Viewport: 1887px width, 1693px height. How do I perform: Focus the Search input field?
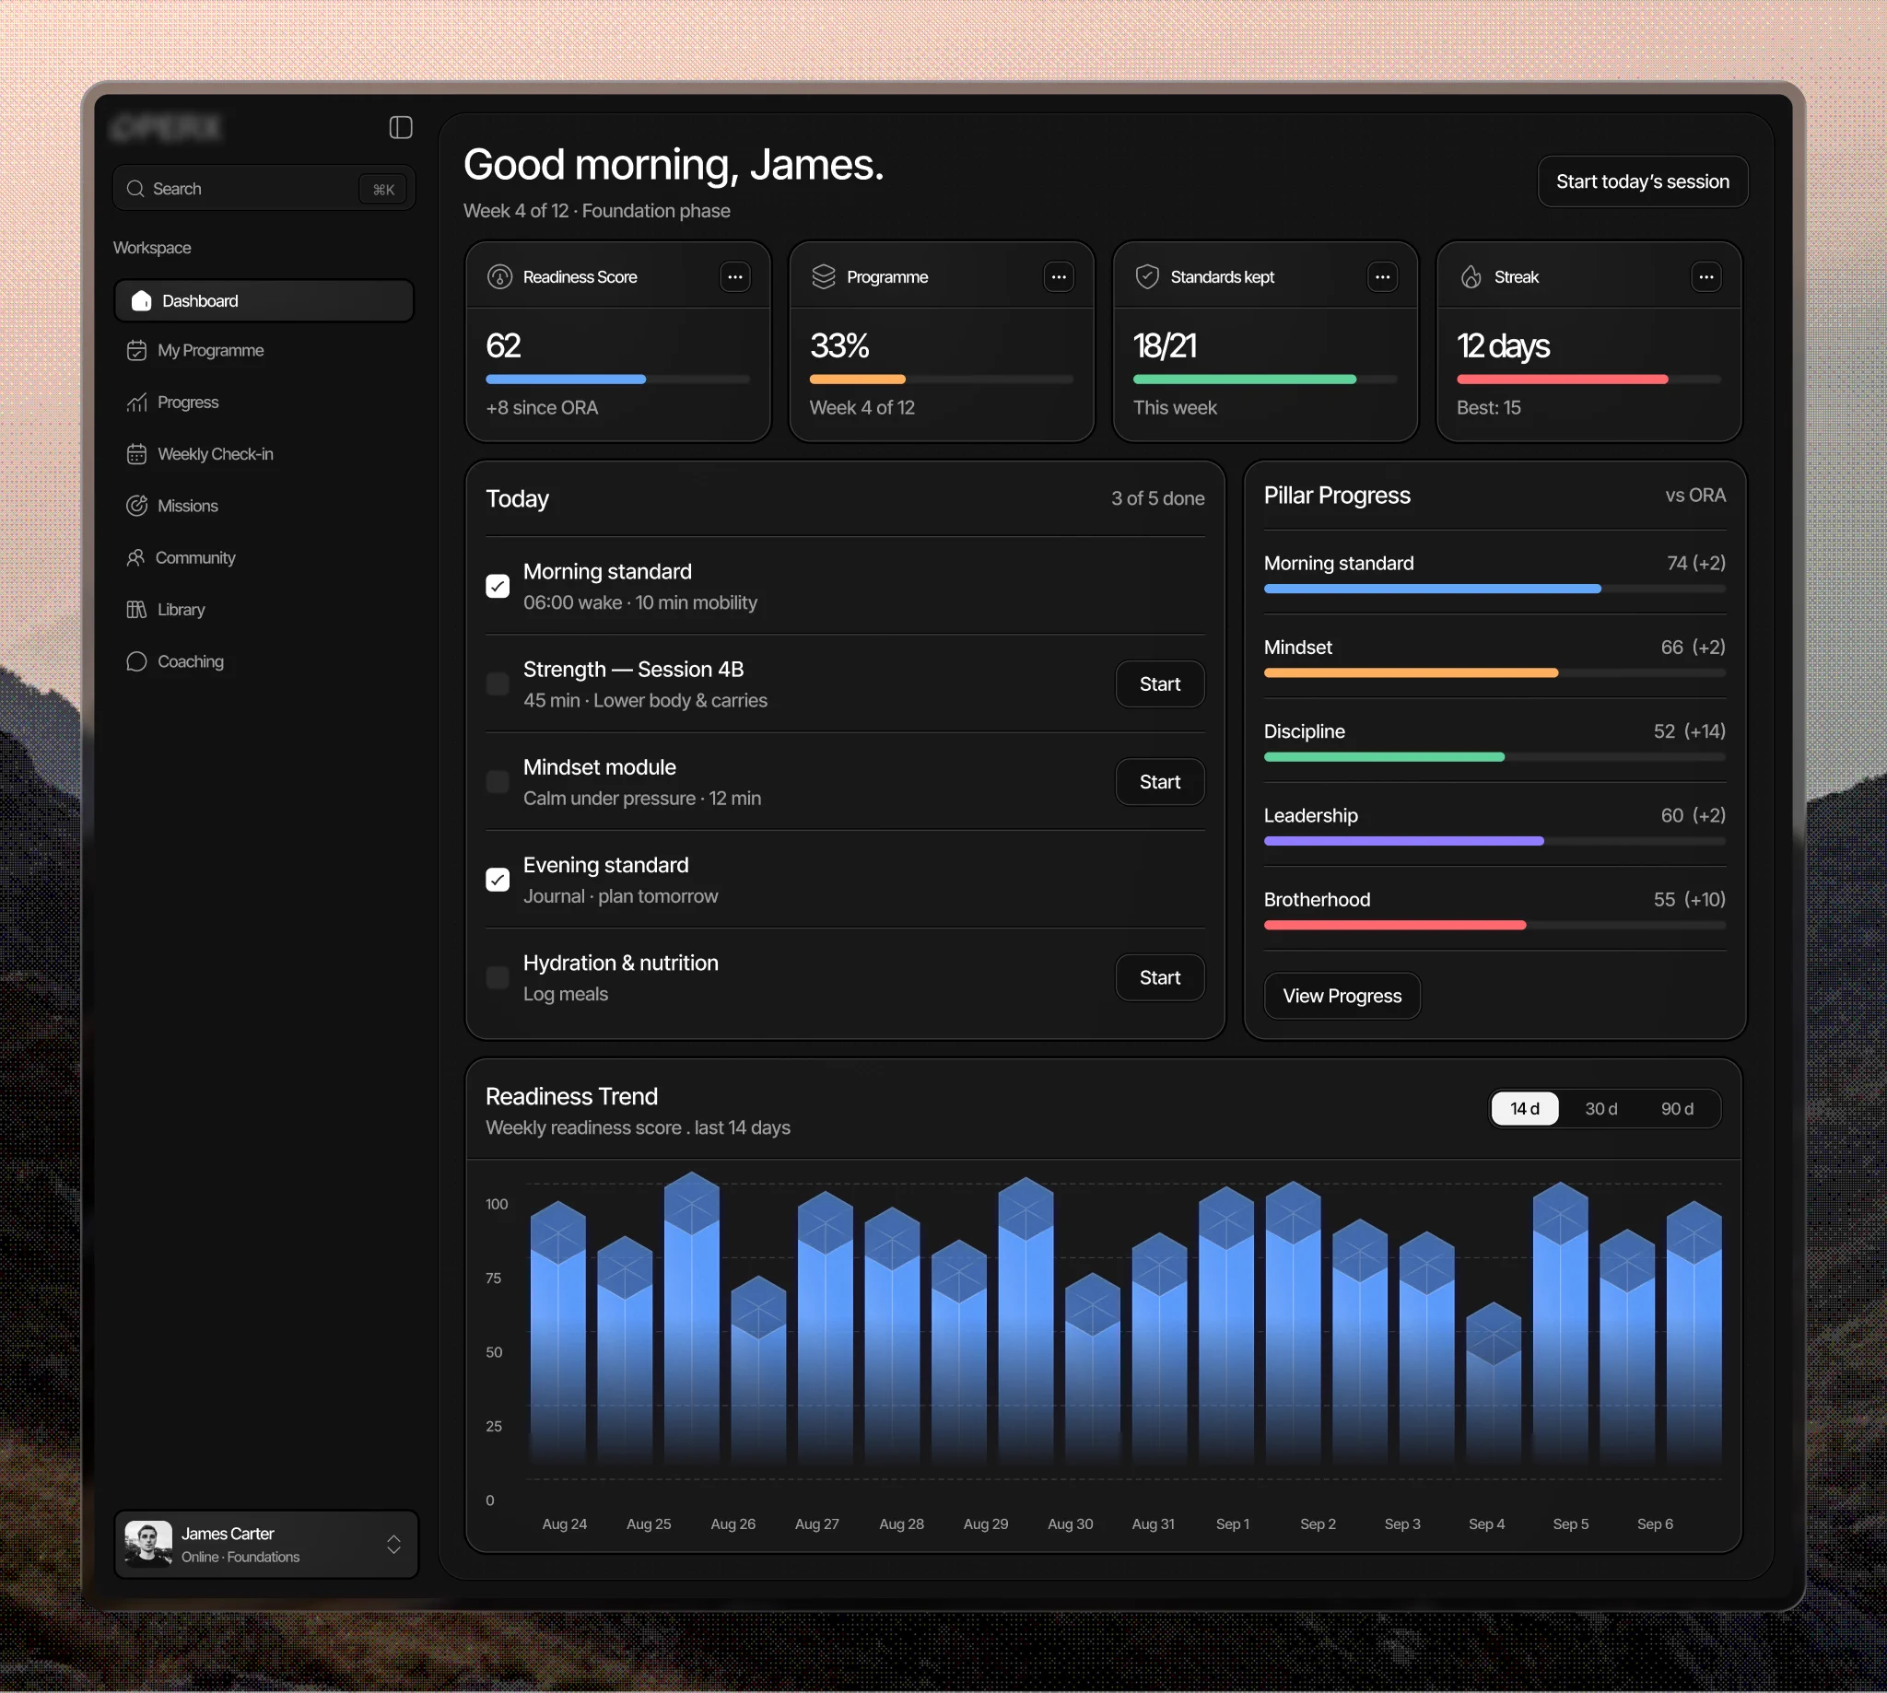[264, 189]
